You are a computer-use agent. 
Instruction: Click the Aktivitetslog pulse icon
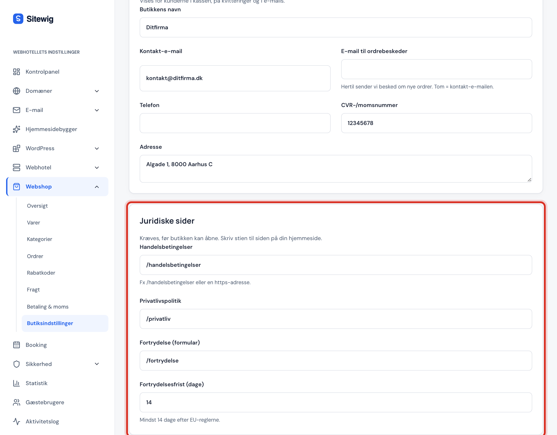17,421
